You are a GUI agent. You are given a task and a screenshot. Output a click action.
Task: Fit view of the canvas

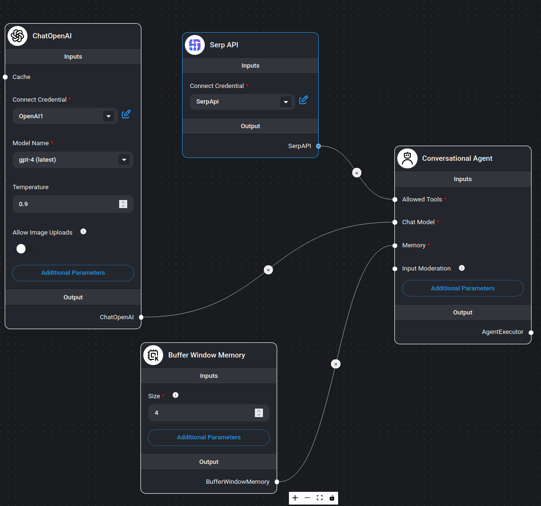[x=320, y=497]
